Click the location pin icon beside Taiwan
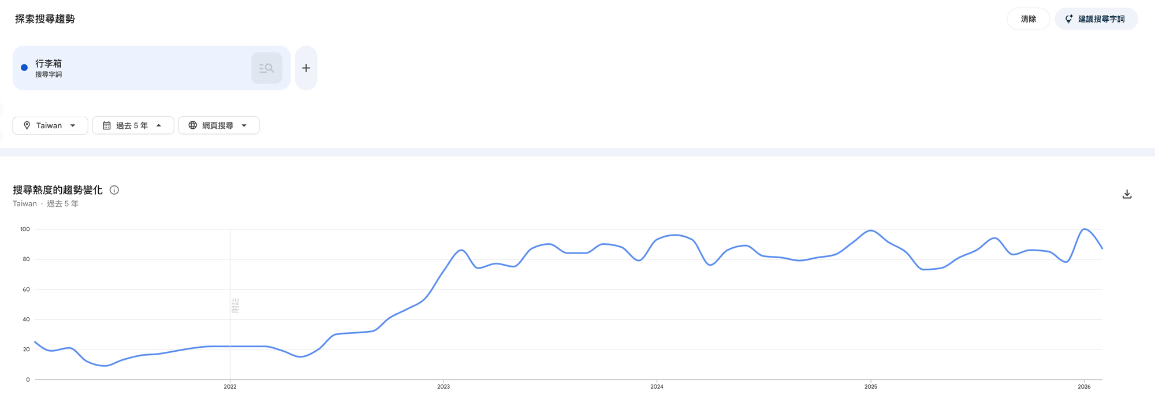1155x398 pixels. click(27, 125)
